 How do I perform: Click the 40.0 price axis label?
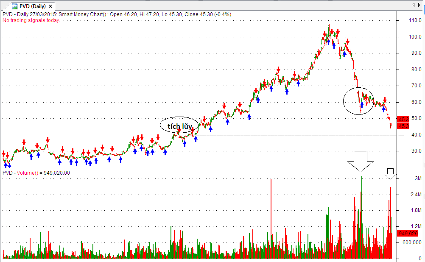tap(417, 135)
